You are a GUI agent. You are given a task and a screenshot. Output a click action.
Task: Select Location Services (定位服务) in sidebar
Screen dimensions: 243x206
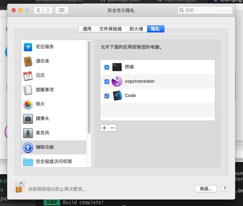(45, 47)
